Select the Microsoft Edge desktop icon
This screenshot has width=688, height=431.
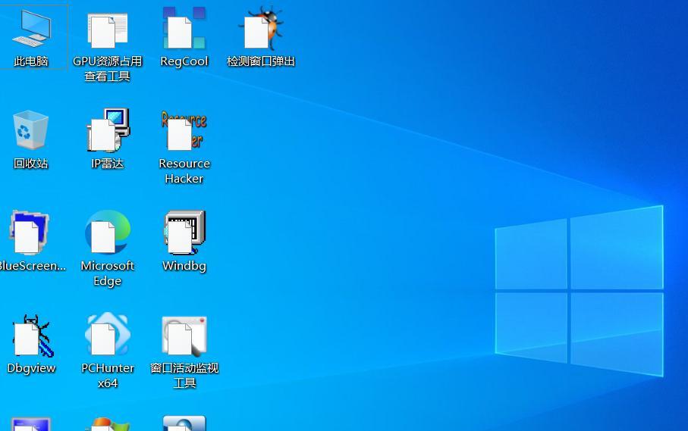tap(108, 232)
